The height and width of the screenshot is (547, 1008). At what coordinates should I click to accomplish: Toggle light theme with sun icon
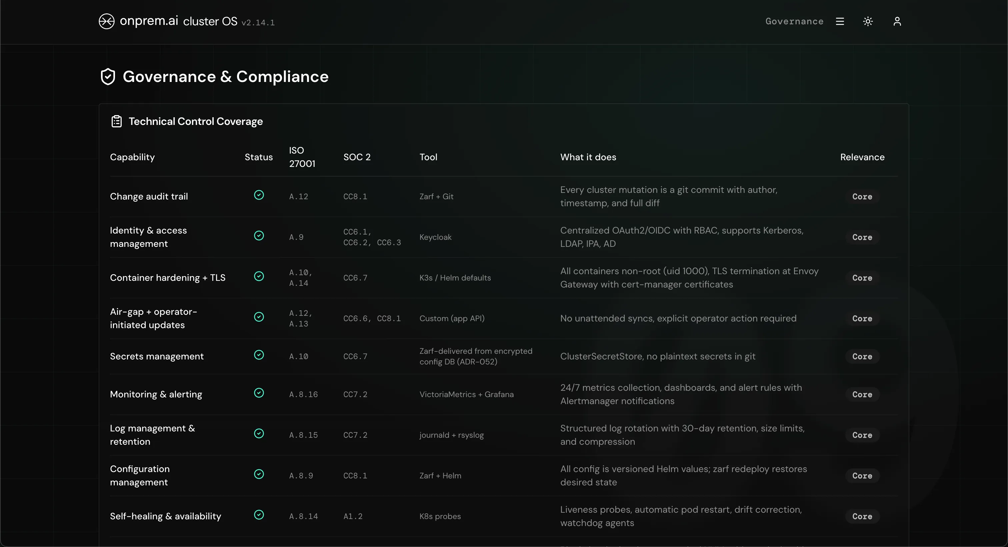[x=868, y=22]
